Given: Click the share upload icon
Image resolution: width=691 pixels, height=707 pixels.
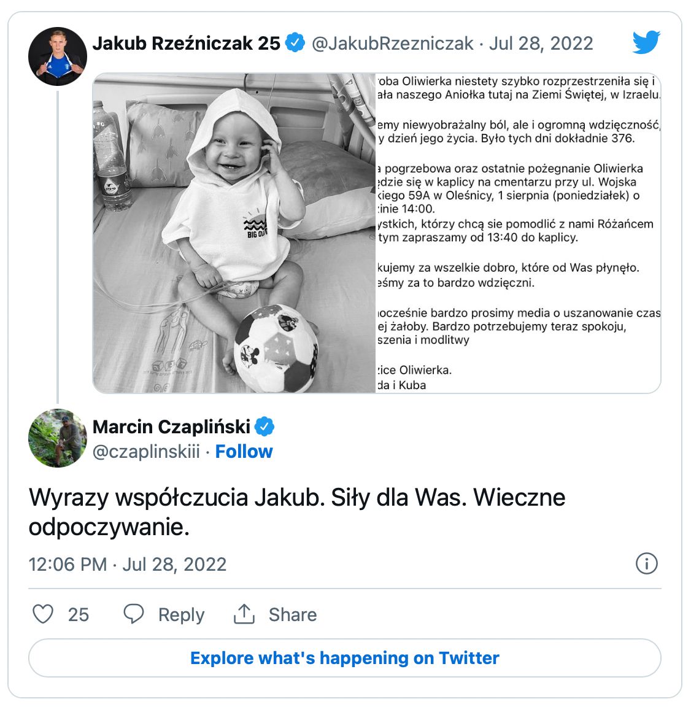Looking at the screenshot, I should pyautogui.click(x=244, y=614).
